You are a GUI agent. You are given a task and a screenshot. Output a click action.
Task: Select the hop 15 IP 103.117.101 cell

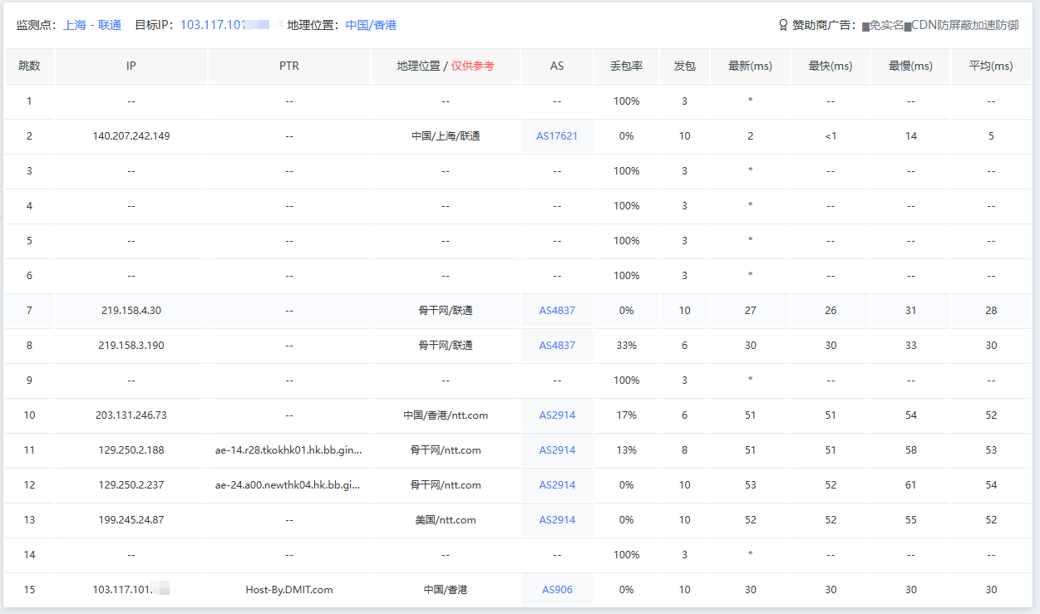pyautogui.click(x=131, y=590)
